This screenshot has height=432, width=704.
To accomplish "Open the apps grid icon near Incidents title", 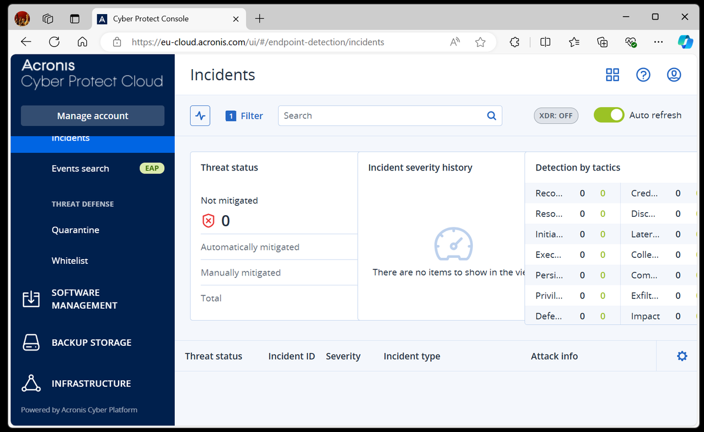I will click(612, 75).
